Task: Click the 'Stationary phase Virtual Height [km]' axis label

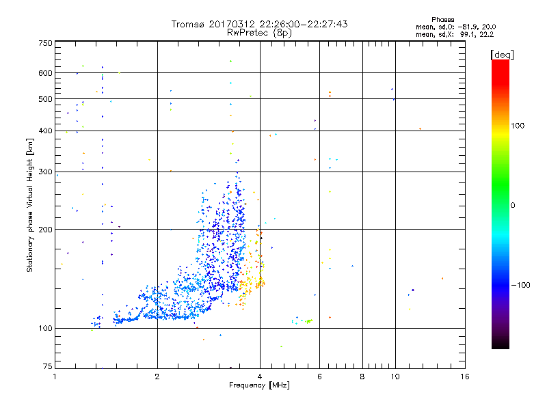Action: click(30, 206)
